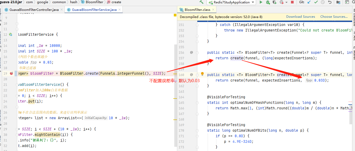Screen dimensions: 355x151
Task: Select the 'hash' breadcrumb segment
Action: coord(74,2)
